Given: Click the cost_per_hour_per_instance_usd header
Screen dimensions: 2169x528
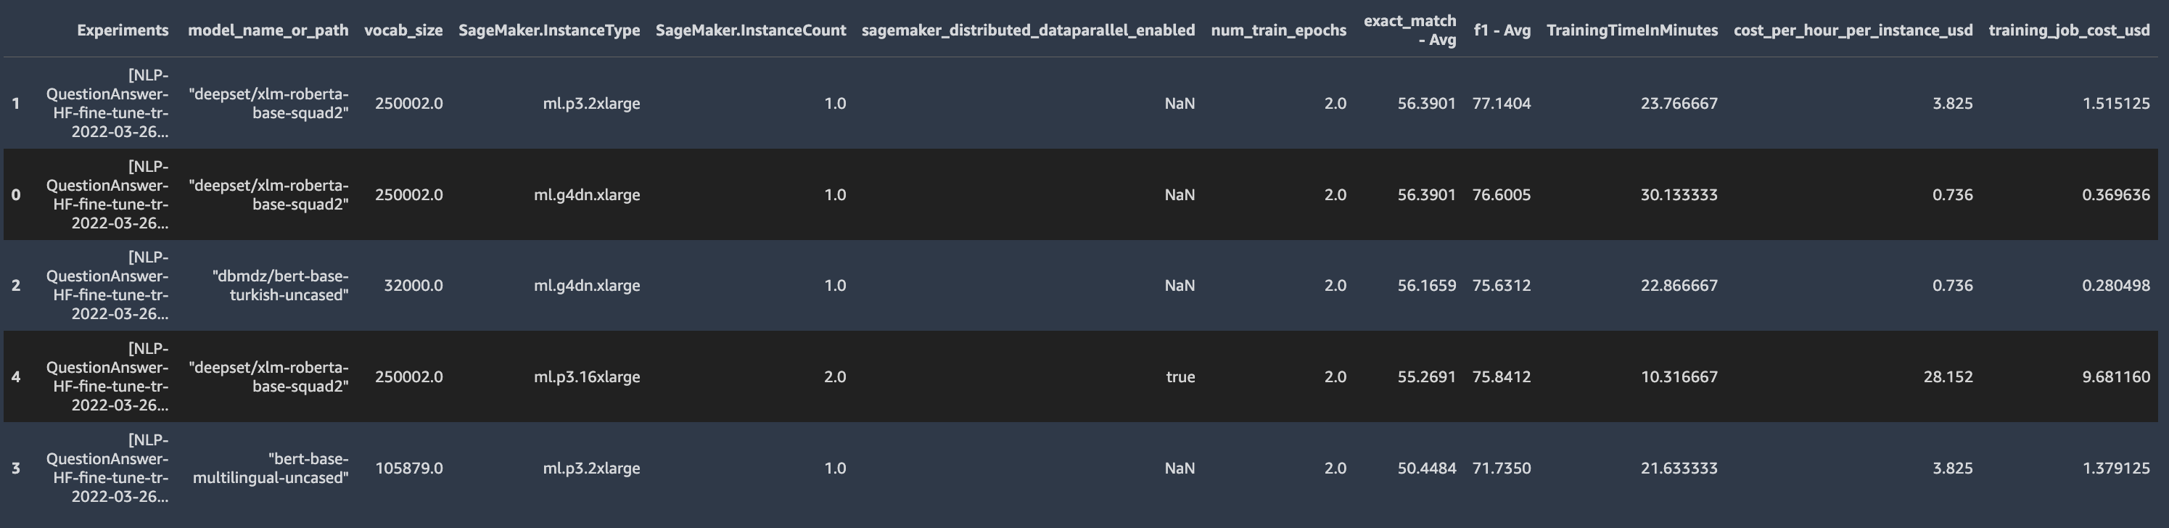Looking at the screenshot, I should coord(1853,30).
